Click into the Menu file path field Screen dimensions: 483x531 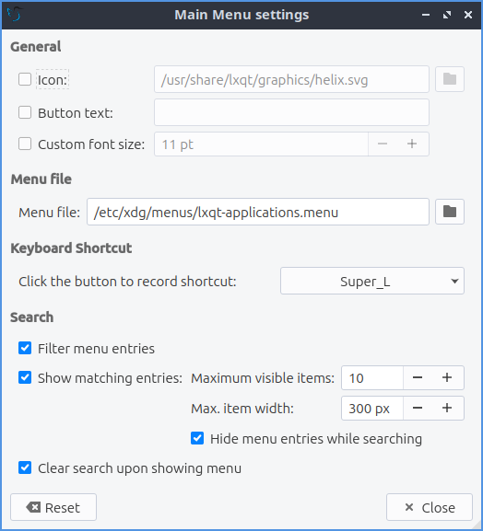[x=258, y=212]
